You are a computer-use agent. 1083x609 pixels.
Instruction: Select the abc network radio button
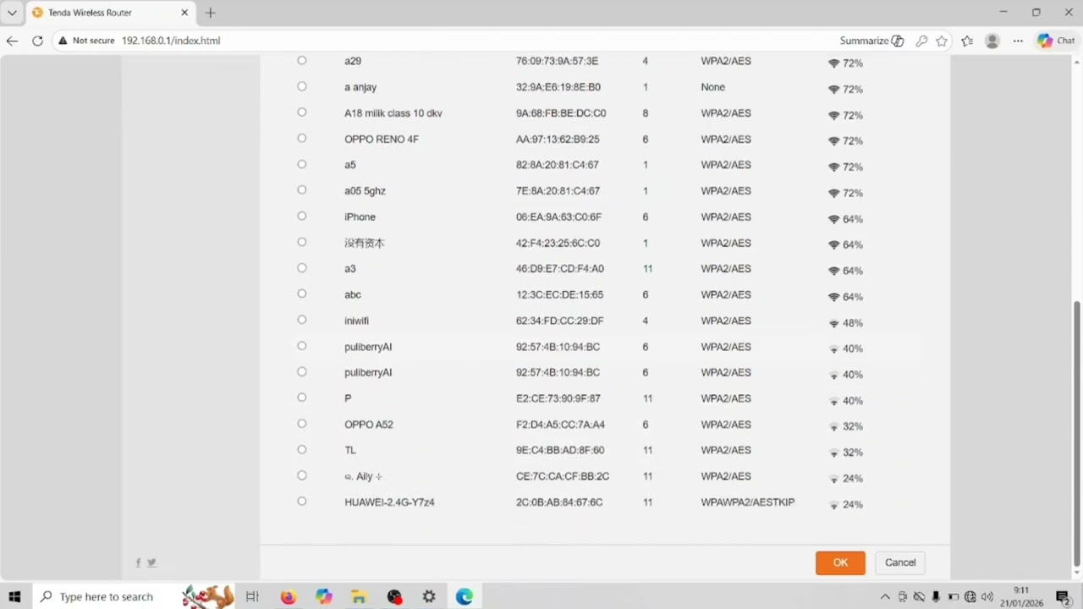click(x=302, y=294)
